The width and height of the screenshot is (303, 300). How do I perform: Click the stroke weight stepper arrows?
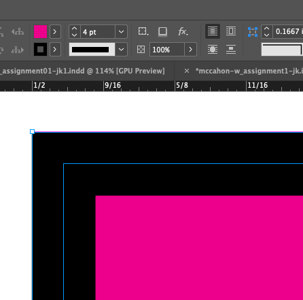click(75, 31)
